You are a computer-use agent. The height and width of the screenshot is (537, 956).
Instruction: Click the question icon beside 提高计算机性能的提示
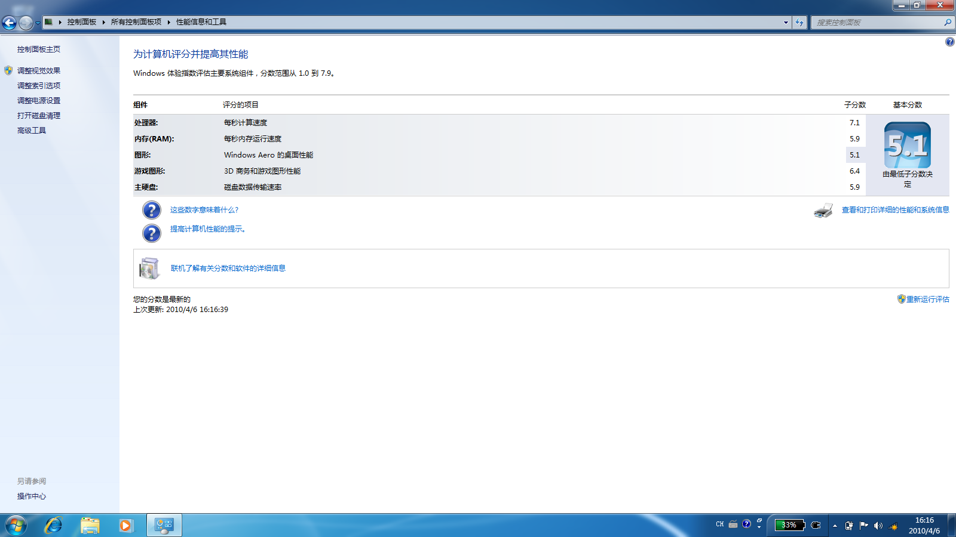[x=152, y=233]
